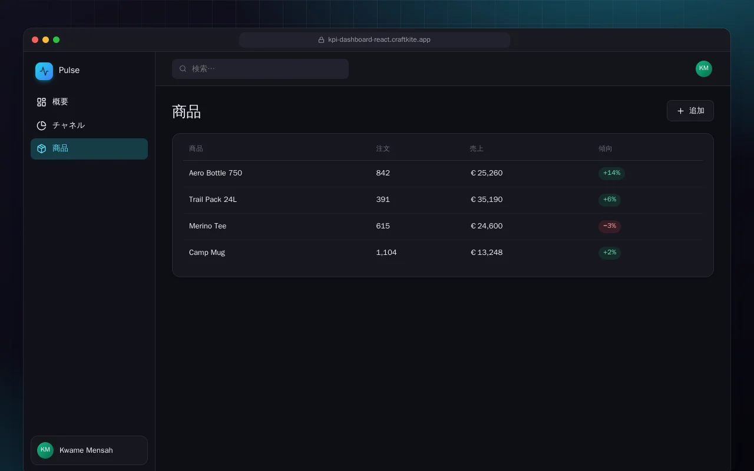This screenshot has width=754, height=471.
Task: Select the Aero Bottle 750 row
Action: (x=443, y=173)
